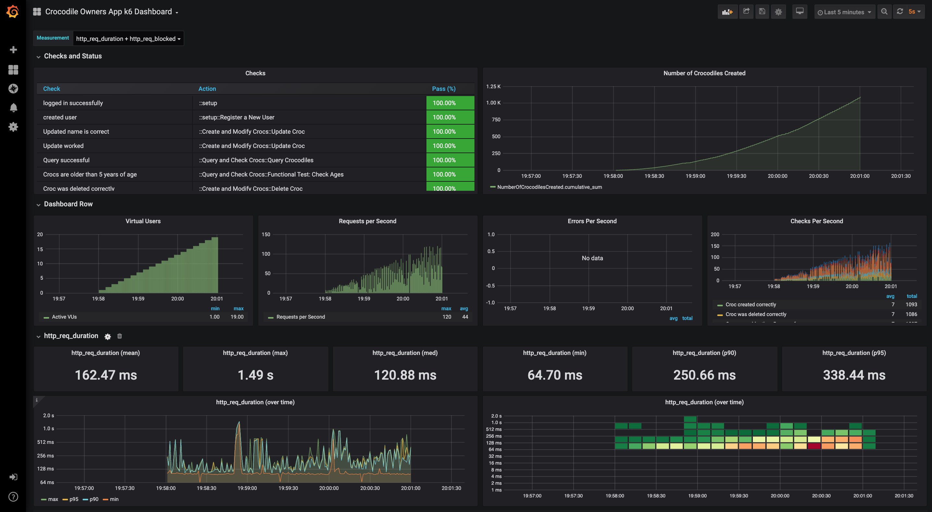The height and width of the screenshot is (512, 932).
Task: Click the Share dashboard icon
Action: point(746,12)
